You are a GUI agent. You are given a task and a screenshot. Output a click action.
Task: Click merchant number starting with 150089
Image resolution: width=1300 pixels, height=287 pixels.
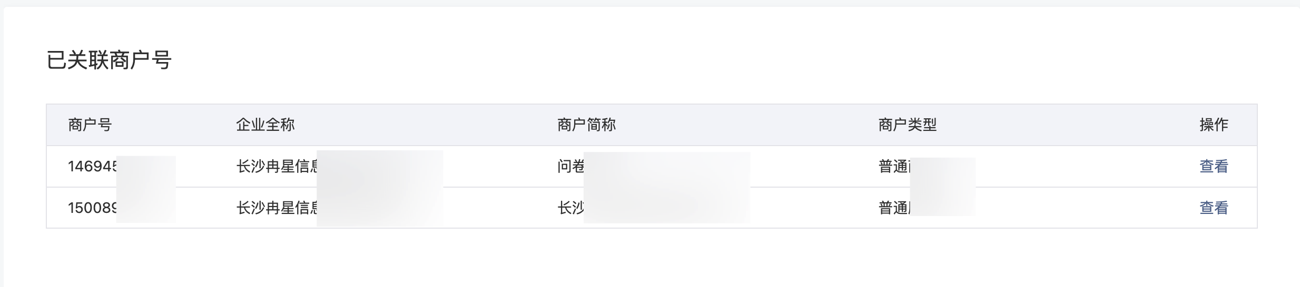(92, 208)
